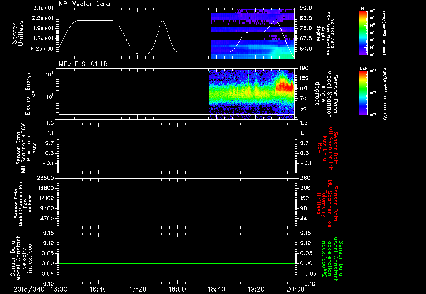Click the 'MU Scanner +30V Raw Data' label

click(x=26, y=149)
